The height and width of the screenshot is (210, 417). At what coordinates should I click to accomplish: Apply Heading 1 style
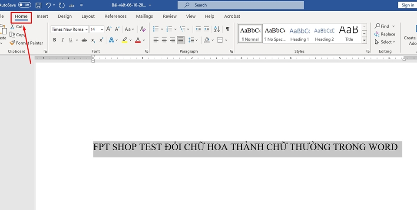(x=299, y=34)
